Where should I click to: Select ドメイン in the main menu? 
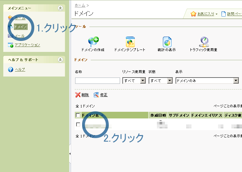tap(21, 27)
